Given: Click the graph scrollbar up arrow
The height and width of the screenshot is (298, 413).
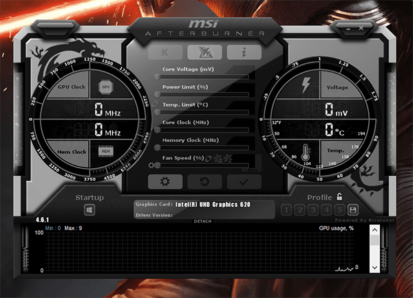Looking at the screenshot, I should tap(374, 230).
